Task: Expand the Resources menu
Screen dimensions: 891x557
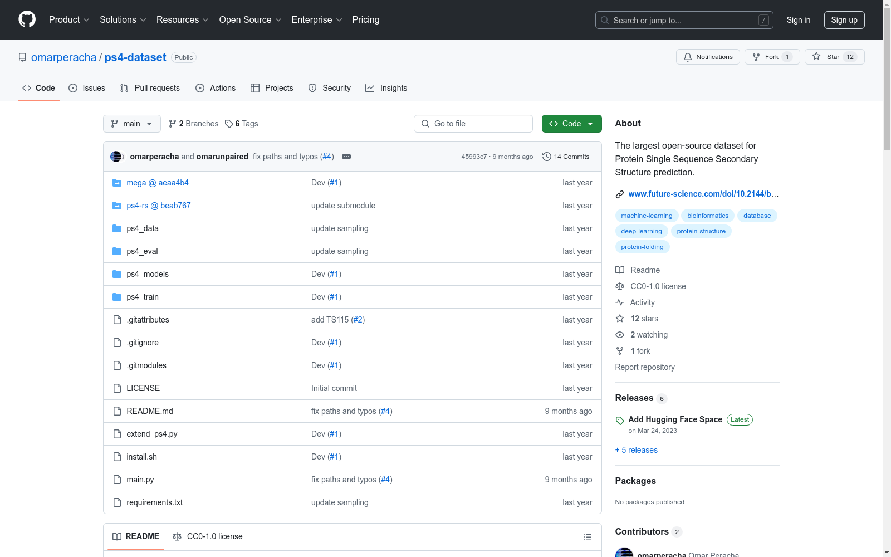Action: click(183, 19)
